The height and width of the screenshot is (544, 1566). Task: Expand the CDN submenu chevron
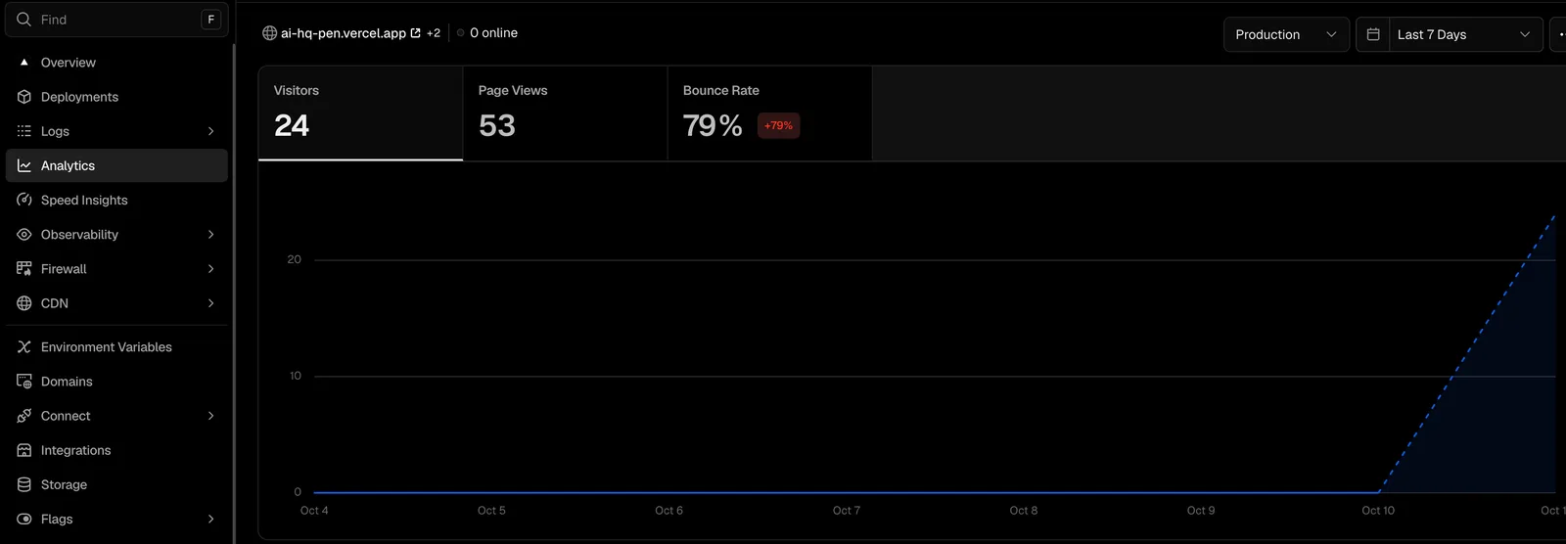pos(210,303)
